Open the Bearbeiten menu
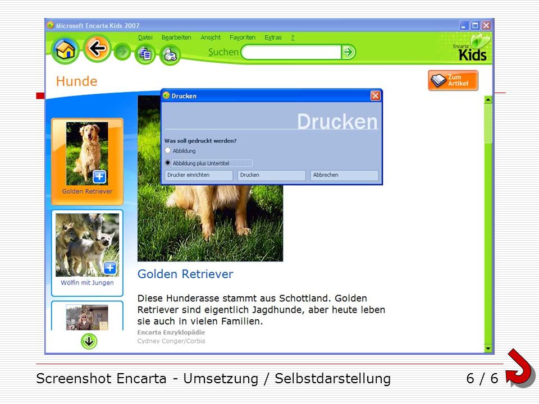 coord(176,38)
